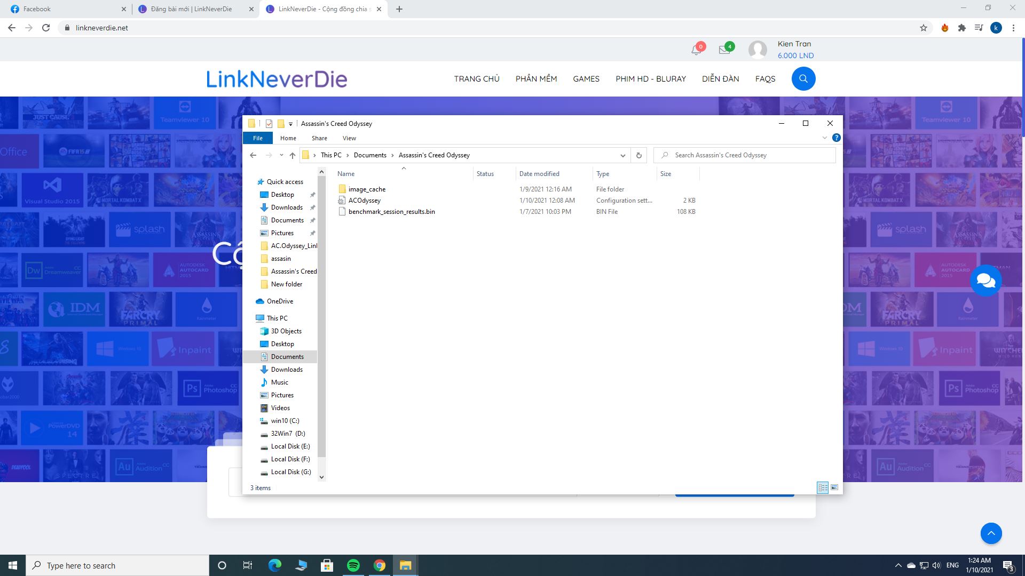1025x576 pixels.
Task: Switch to large icons view in File Explorer
Action: (x=834, y=487)
